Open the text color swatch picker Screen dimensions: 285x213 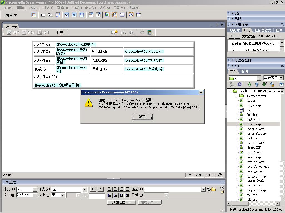(x=85, y=196)
